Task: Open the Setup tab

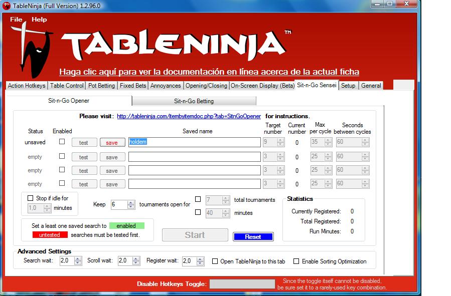Action: (x=348, y=86)
